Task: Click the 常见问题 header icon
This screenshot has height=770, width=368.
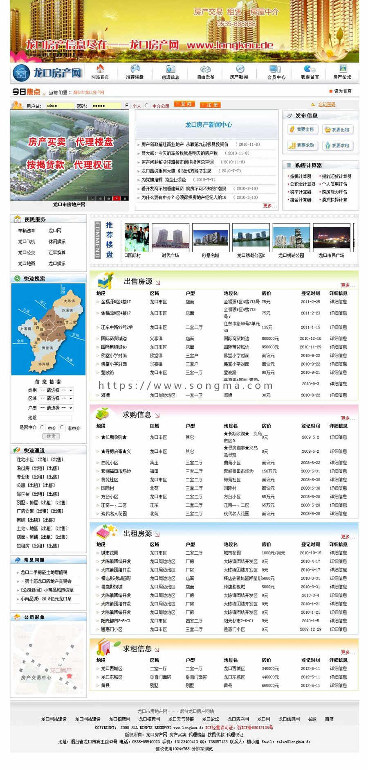Action: coord(17,560)
